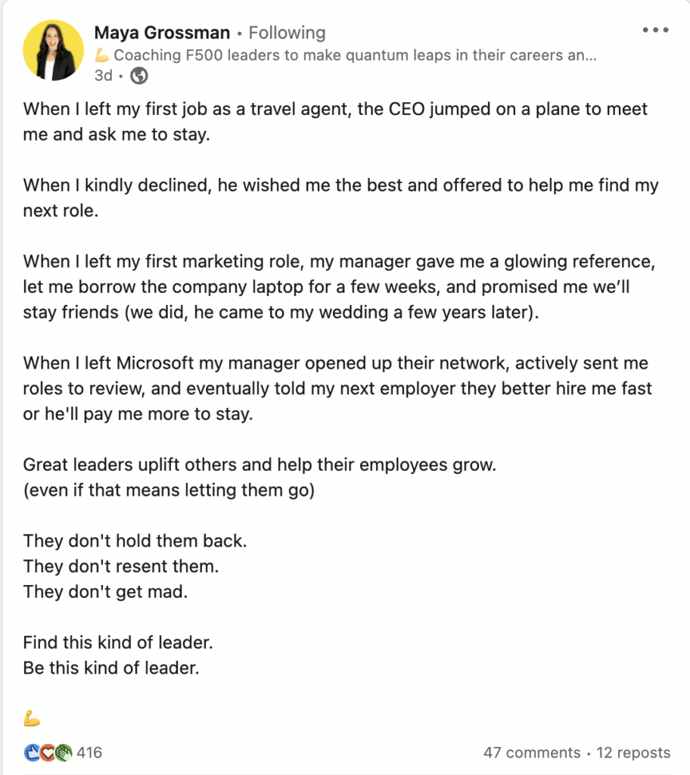Open Maya Grossman's profile photo
The width and height of the screenshot is (690, 775).
pos(53,50)
